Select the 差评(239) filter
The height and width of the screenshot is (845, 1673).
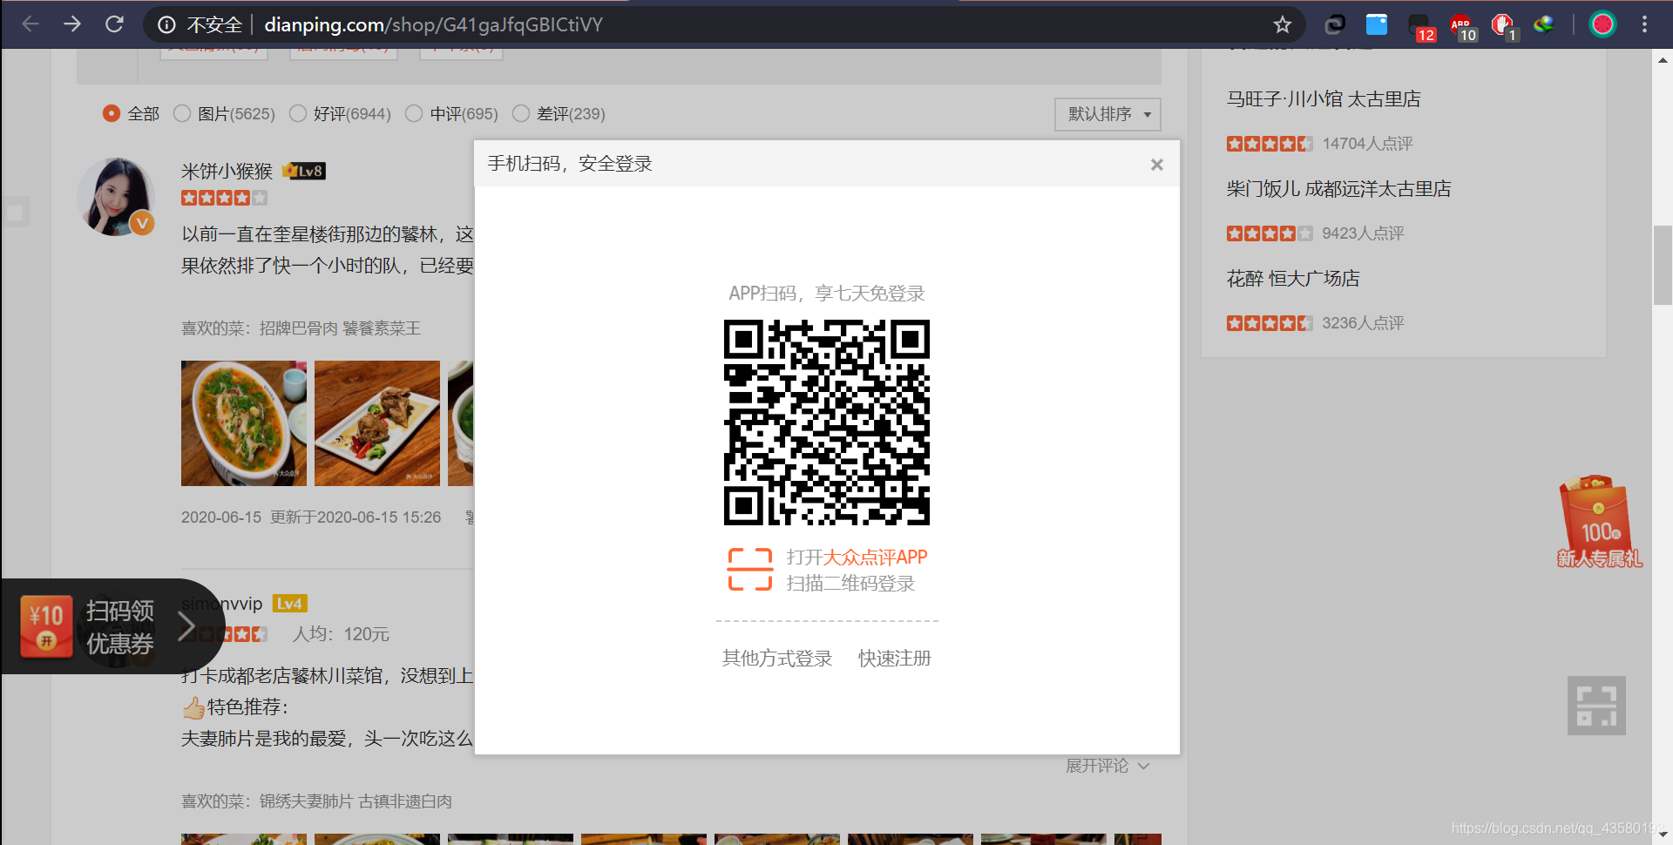click(x=559, y=114)
